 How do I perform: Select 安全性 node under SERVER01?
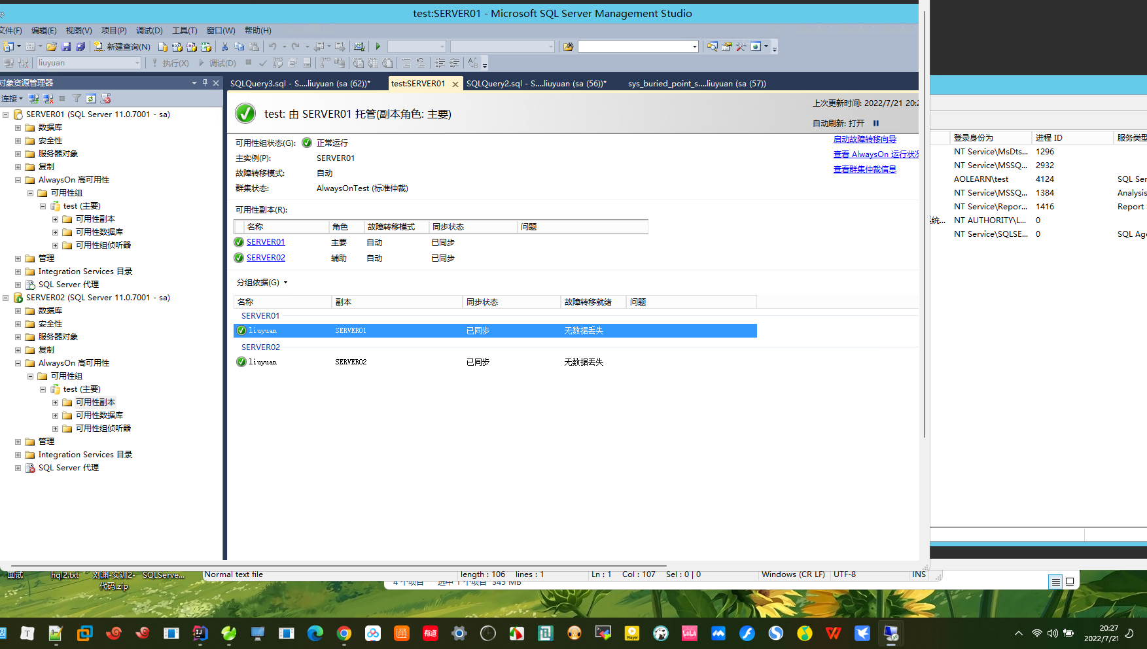click(x=50, y=141)
